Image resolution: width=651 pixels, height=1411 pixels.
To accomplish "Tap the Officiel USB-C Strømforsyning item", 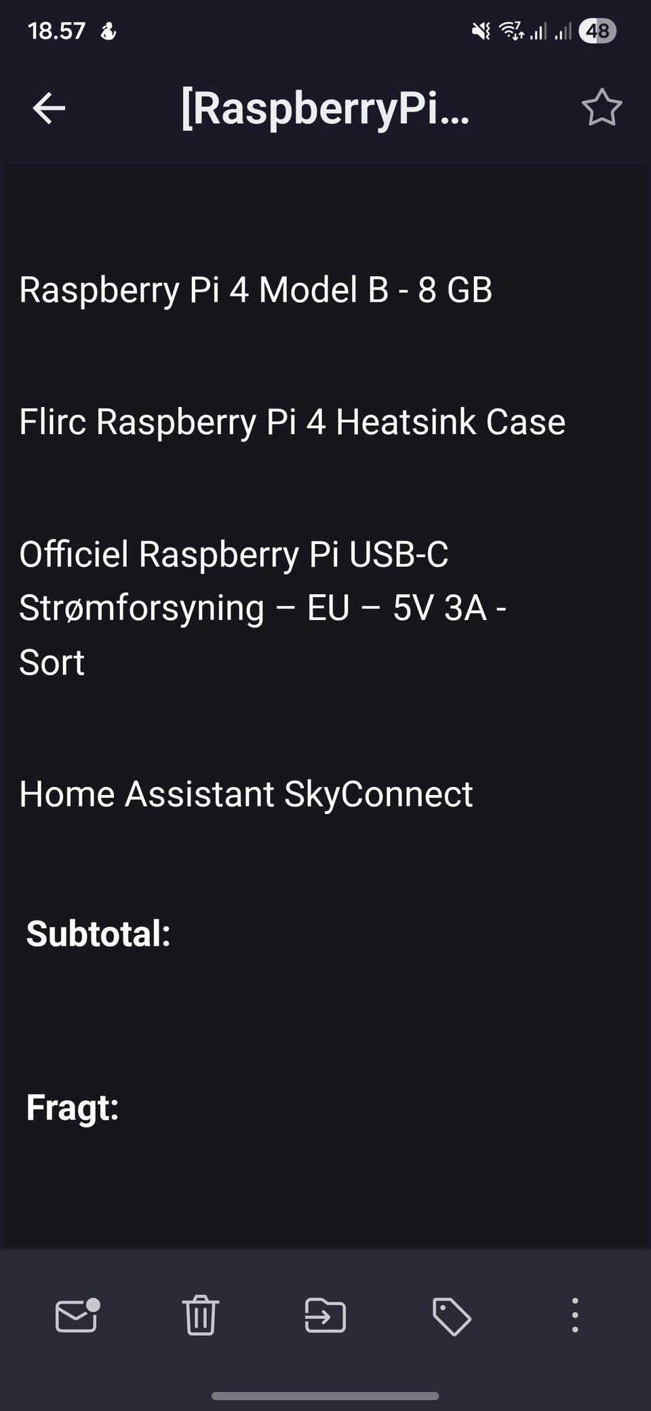I will 262,608.
